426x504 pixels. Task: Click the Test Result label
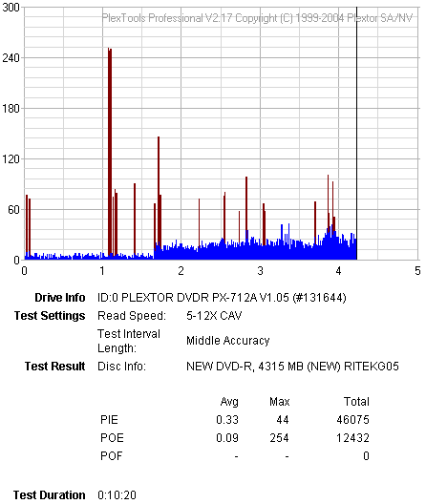point(55,367)
